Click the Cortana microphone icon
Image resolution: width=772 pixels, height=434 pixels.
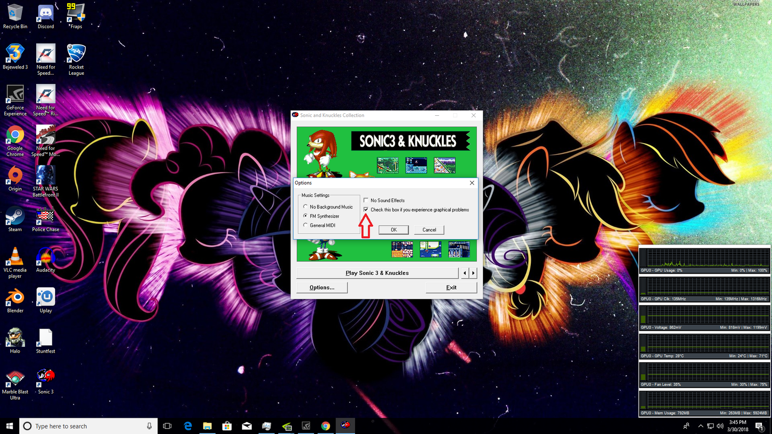pyautogui.click(x=149, y=426)
